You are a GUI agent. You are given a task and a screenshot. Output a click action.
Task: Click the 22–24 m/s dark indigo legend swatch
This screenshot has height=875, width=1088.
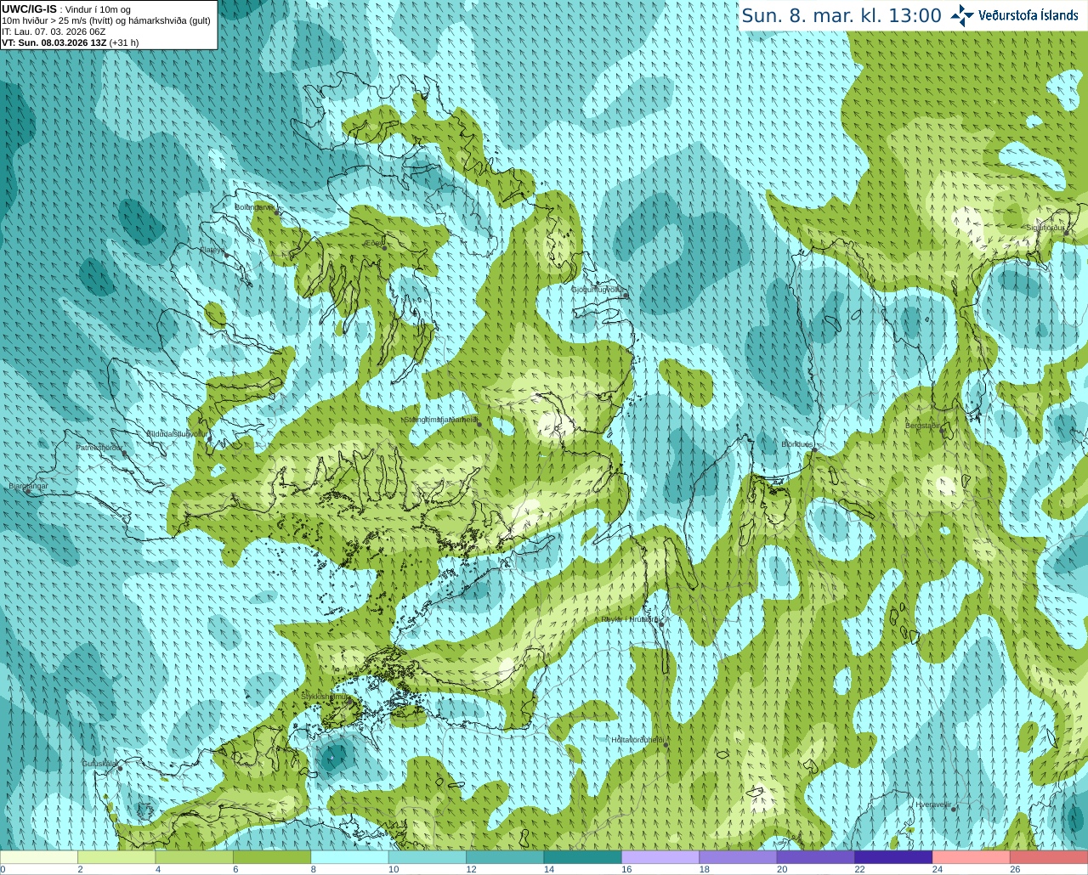894,858
